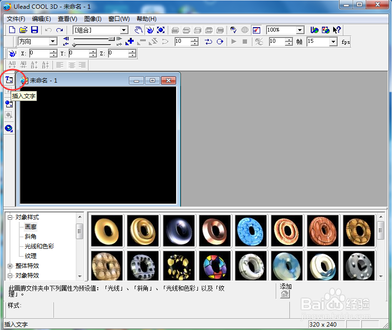The image size is (392, 330).
Task: Click the Redo arrow icon
Action: click(x=59, y=30)
